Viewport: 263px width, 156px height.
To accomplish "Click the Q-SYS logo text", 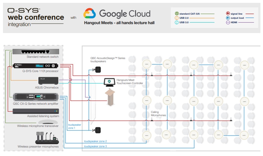I will [x=24, y=11].
